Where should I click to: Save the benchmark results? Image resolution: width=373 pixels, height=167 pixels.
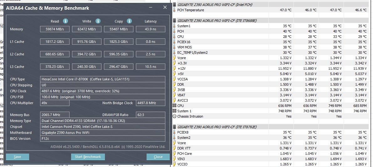(17, 157)
